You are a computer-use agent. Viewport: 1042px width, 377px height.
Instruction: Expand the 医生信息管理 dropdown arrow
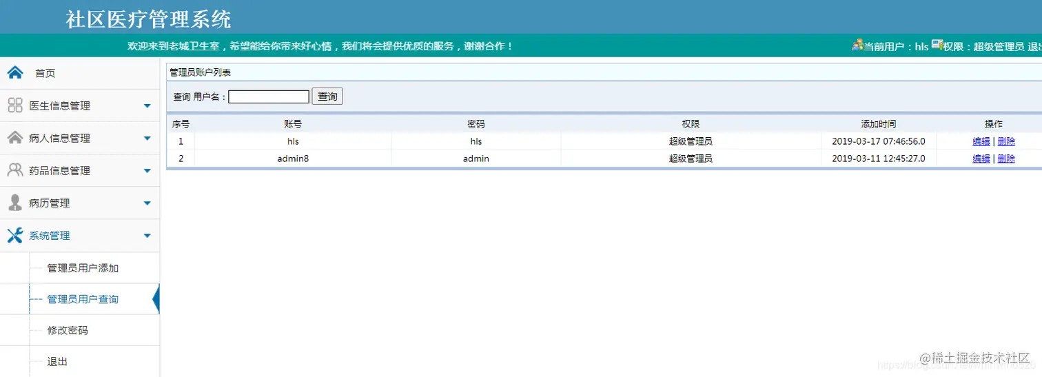click(x=147, y=105)
